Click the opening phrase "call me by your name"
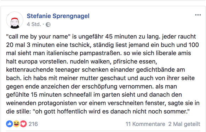The height and width of the screenshot is (132, 206). click(x=38, y=37)
